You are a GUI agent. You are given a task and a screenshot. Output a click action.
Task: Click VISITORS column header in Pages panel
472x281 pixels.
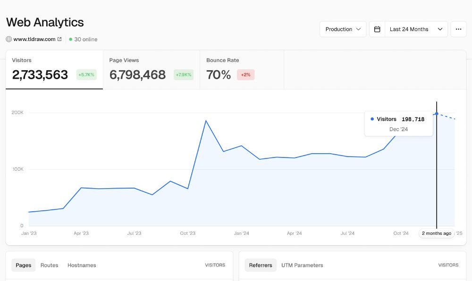coord(215,265)
